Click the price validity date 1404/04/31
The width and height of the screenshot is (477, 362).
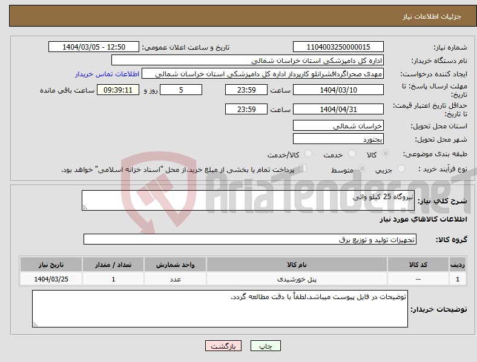338,109
